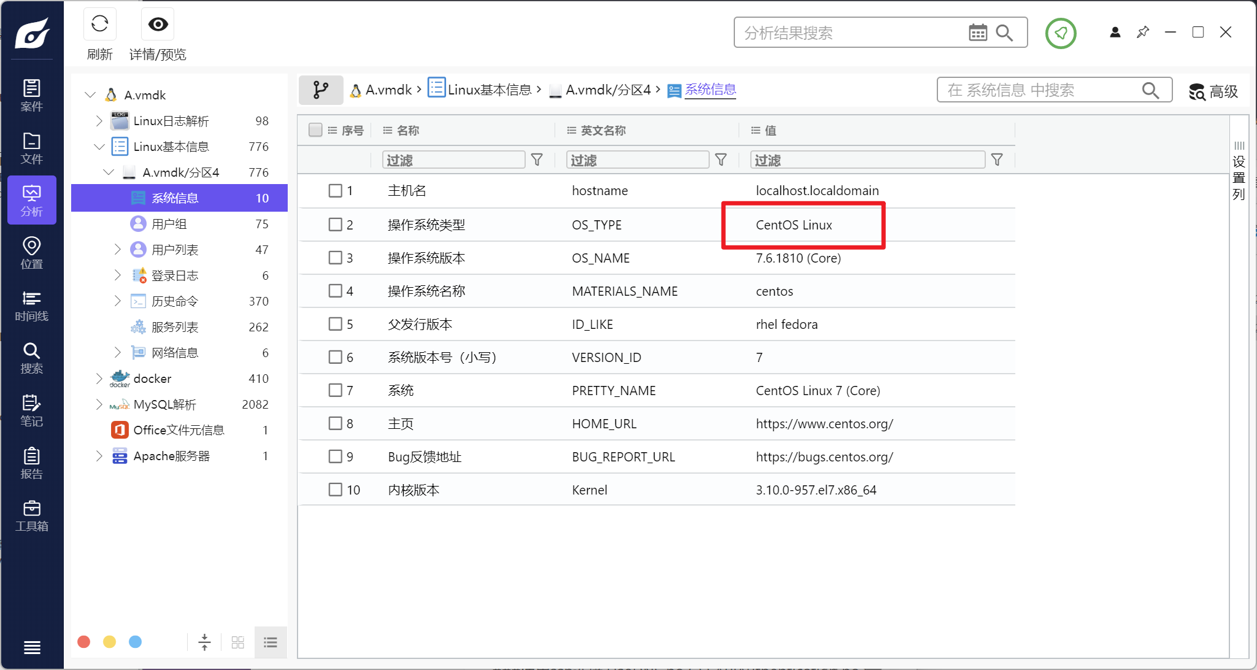
Task: Click the branch tree icon button
Action: 320,90
